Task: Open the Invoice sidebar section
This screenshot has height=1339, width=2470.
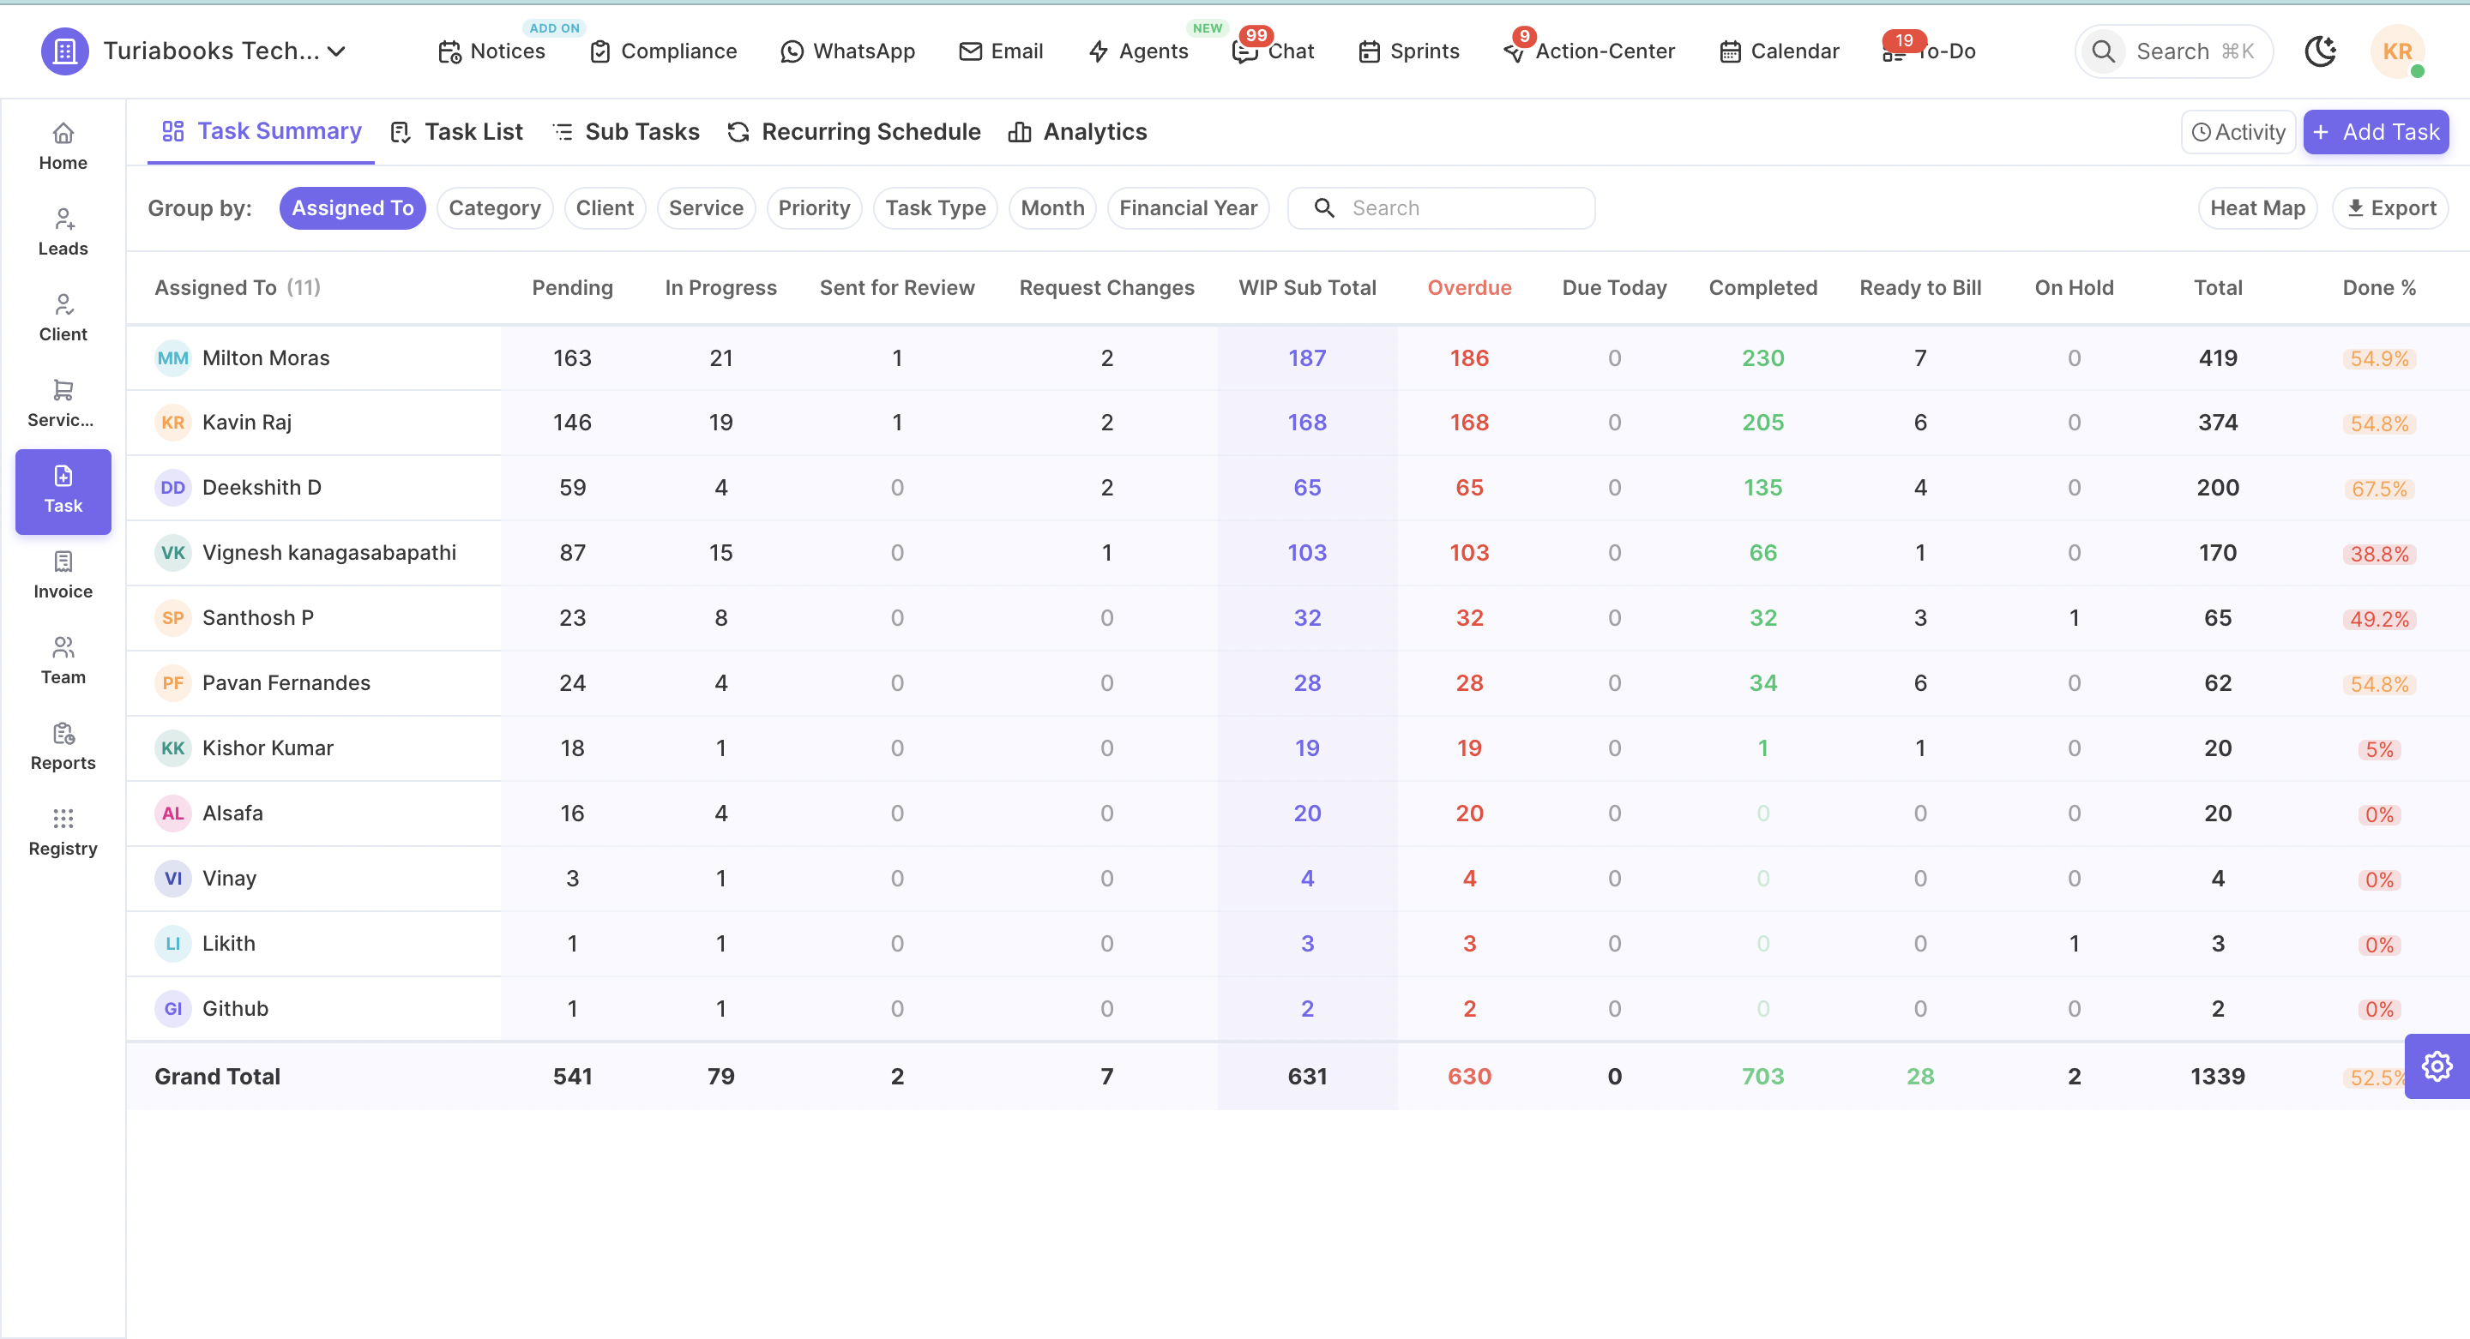Action: coord(63,576)
